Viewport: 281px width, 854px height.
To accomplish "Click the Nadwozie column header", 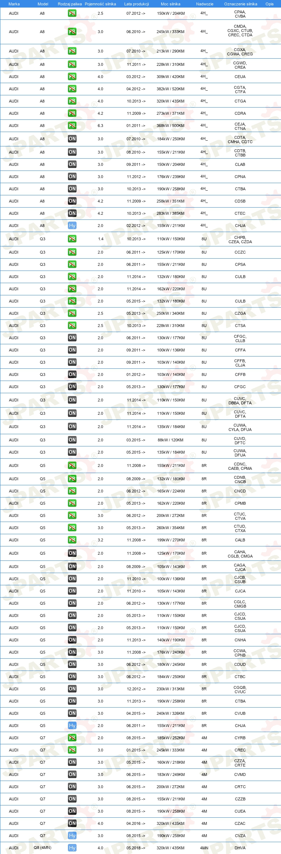I will coord(205,4).
